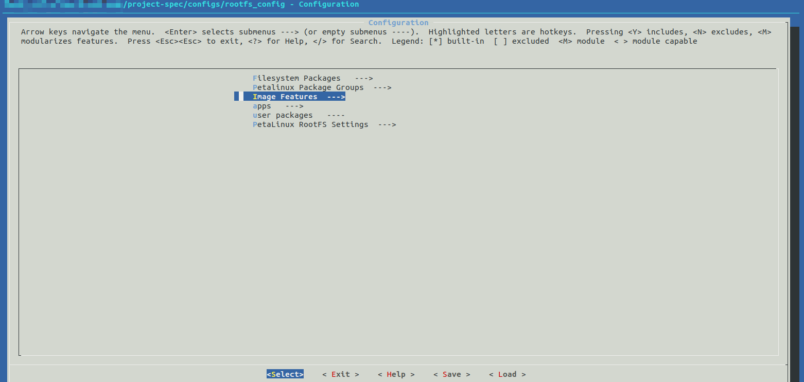Click the hotkey letter I in Image Features

(254, 97)
